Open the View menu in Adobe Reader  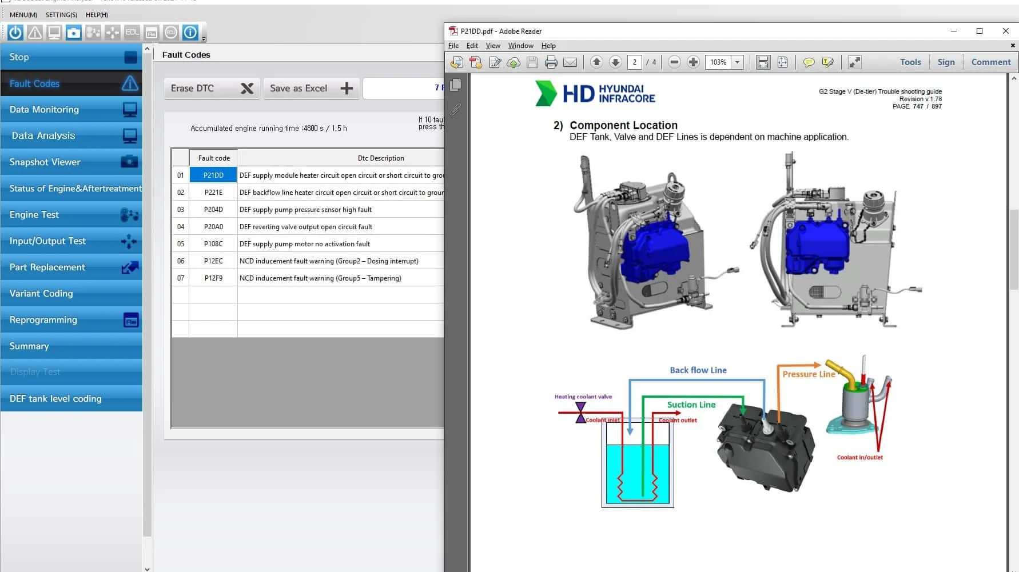[492, 46]
